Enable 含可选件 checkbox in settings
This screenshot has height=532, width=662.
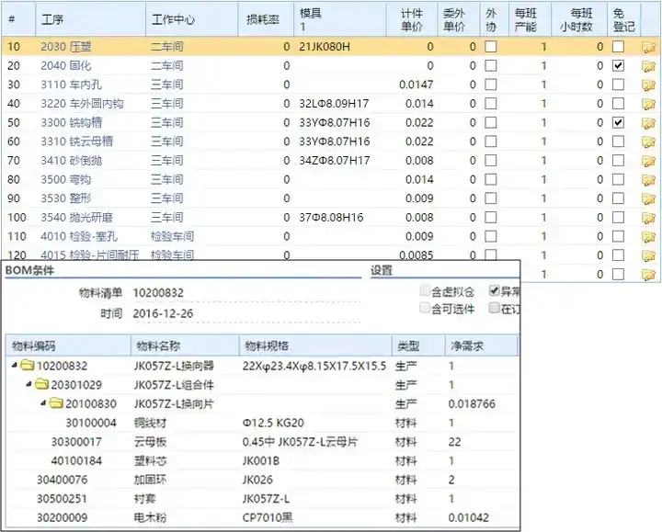[x=425, y=308]
